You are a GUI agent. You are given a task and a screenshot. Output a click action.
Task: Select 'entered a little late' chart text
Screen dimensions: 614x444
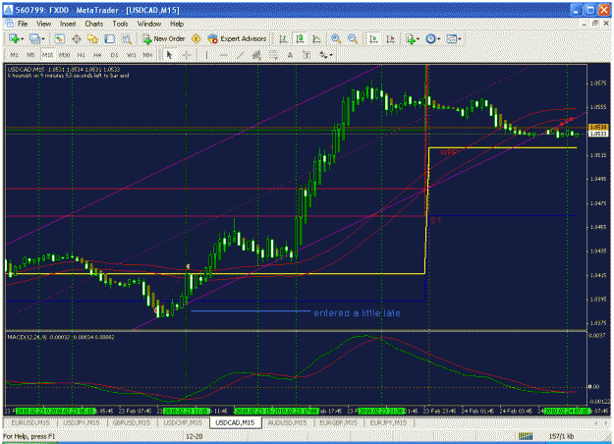(x=358, y=313)
